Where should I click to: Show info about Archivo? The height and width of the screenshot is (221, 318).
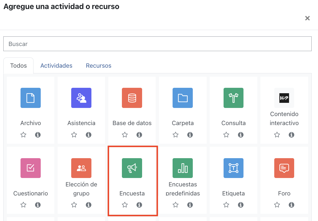38,135
